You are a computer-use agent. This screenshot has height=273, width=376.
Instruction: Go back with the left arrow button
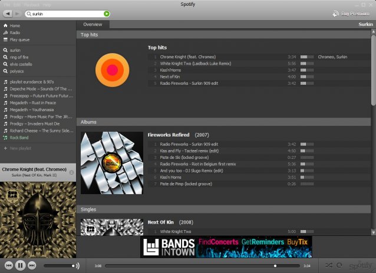8,14
